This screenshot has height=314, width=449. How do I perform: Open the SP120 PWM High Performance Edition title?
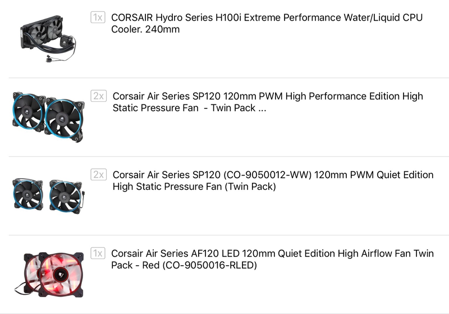point(268,102)
